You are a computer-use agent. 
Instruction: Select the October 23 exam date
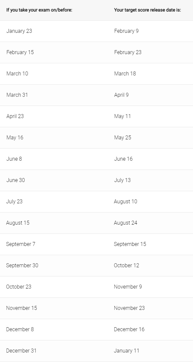pos(18,287)
